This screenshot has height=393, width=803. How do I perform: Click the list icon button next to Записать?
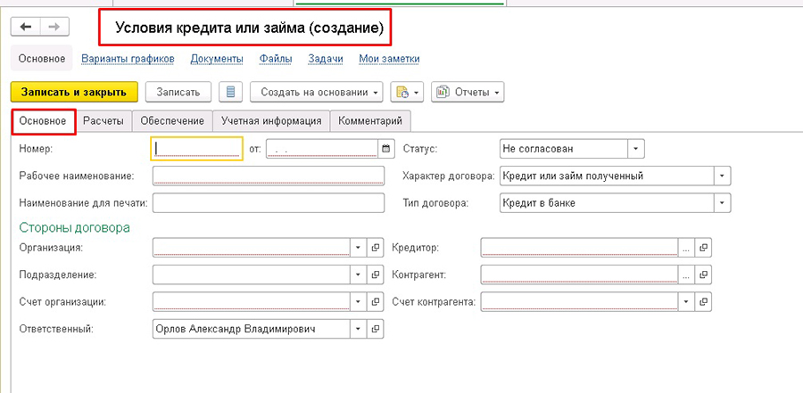[x=230, y=92]
